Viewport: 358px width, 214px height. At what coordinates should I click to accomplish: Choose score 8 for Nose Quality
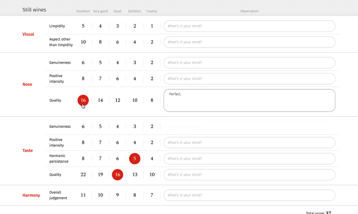pyautogui.click(x=152, y=100)
